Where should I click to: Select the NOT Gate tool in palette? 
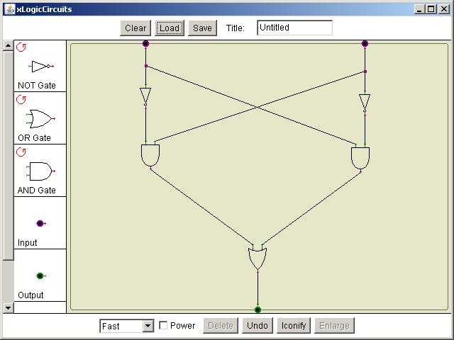[42, 67]
